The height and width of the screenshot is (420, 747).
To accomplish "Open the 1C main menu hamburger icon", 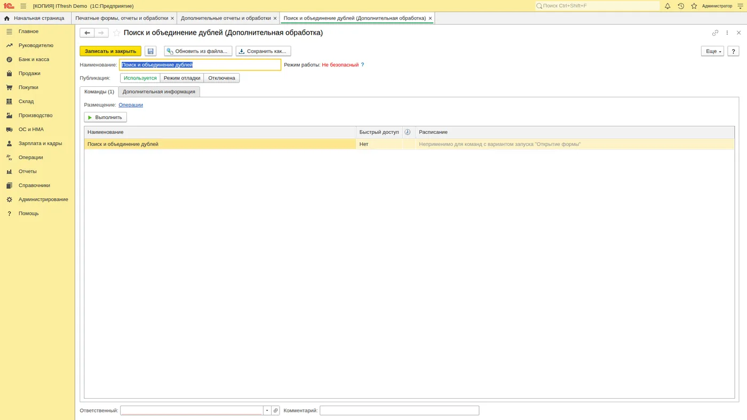I will click(x=23, y=6).
